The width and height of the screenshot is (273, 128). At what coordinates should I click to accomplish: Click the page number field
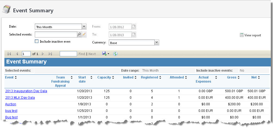pyautogui.click(x=26, y=54)
